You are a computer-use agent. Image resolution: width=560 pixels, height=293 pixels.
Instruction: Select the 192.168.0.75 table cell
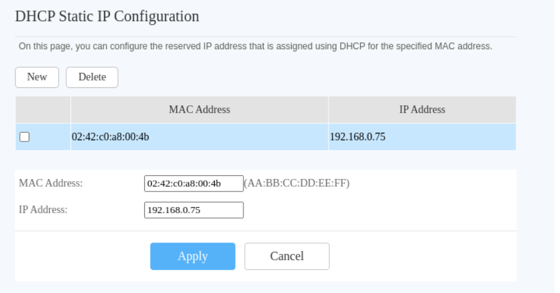[358, 137]
